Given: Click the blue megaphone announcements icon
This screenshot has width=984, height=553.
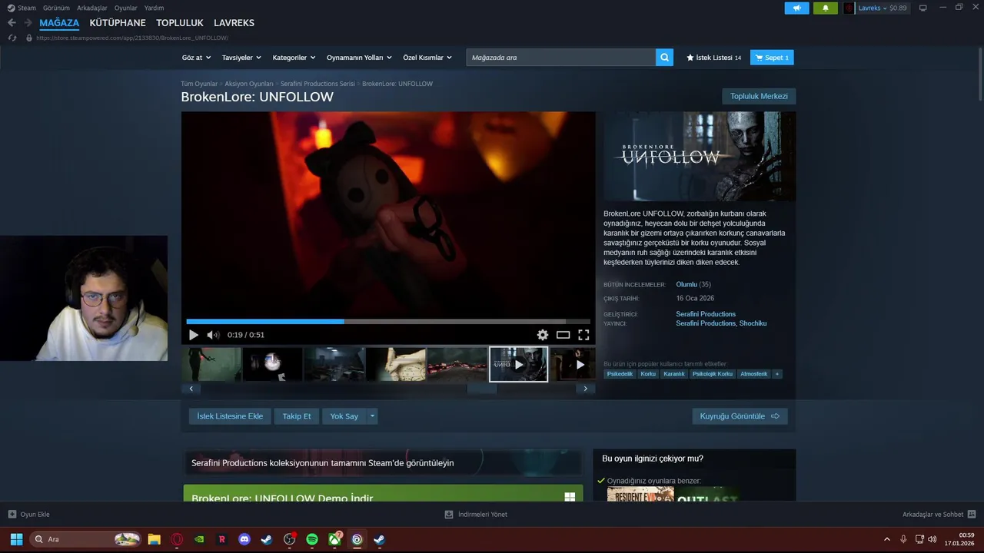Looking at the screenshot, I should 796,8.
